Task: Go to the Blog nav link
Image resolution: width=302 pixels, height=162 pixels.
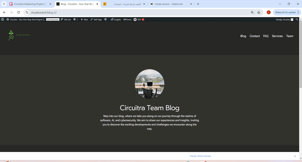Action: pyautogui.click(x=243, y=36)
